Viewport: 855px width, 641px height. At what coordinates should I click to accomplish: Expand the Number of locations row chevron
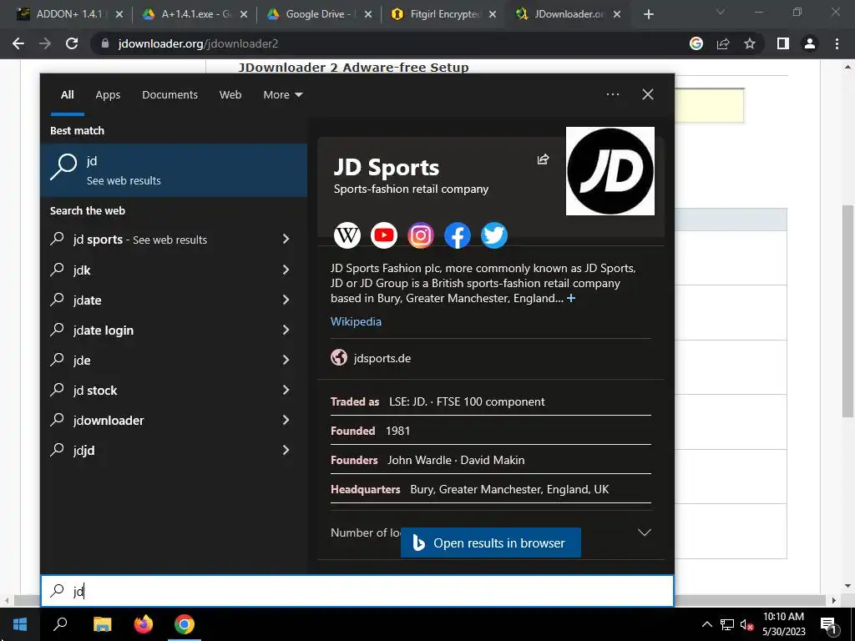[645, 532]
